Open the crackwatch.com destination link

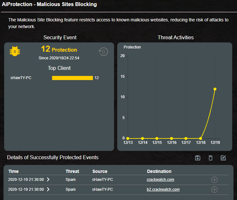[x=160, y=180]
